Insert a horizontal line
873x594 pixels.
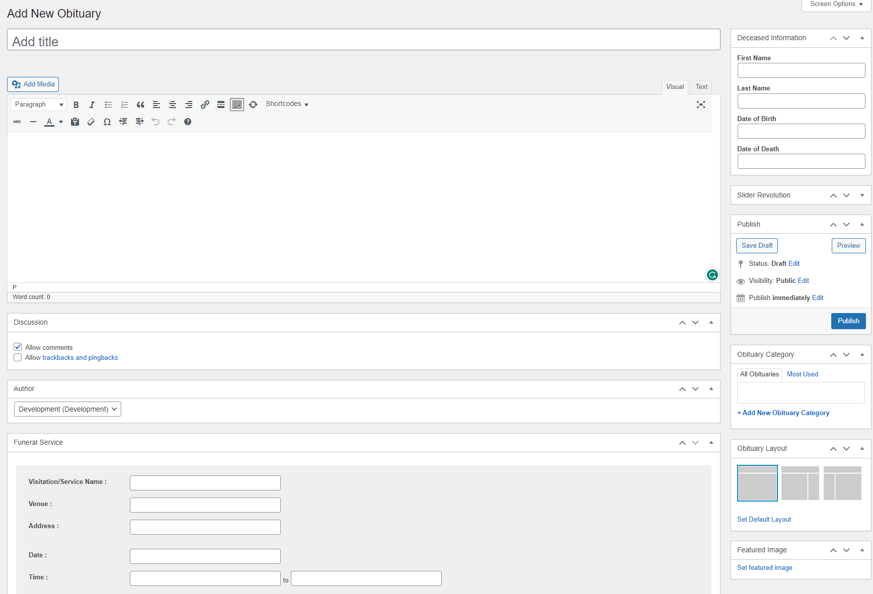[x=33, y=122]
